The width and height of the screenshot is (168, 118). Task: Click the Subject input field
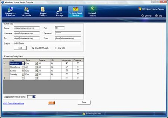pyautogui.click(x=47, y=43)
